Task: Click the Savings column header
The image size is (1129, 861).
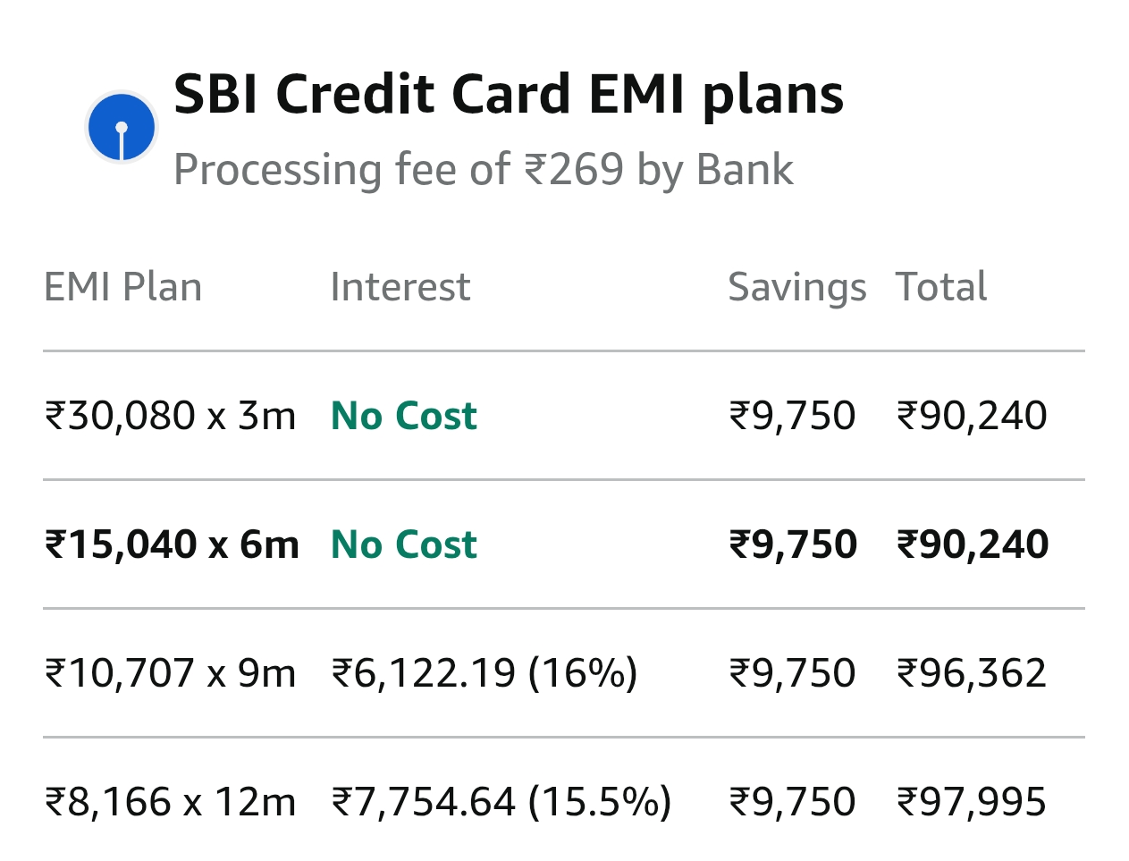Action: click(x=796, y=287)
